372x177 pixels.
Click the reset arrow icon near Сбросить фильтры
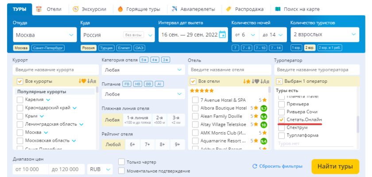point(255,166)
